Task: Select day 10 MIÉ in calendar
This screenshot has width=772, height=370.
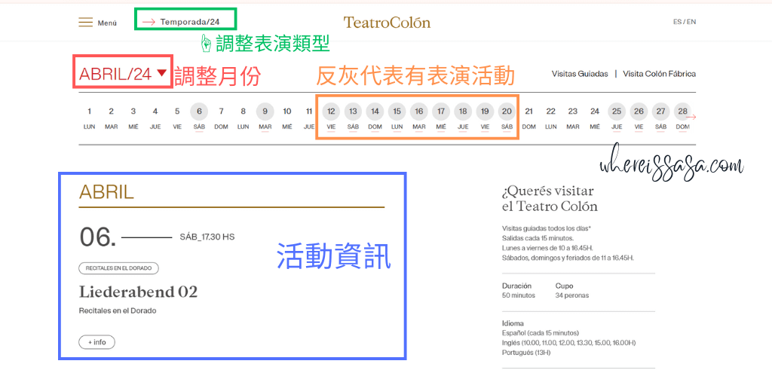Action: pyautogui.click(x=287, y=118)
